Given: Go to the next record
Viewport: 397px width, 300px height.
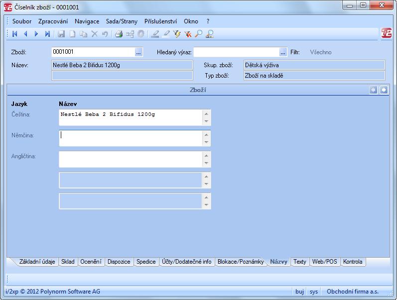Looking at the screenshot, I should pos(36,34).
